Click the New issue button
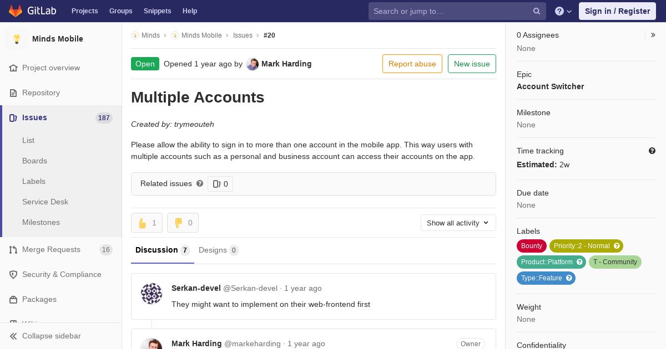 (472, 64)
